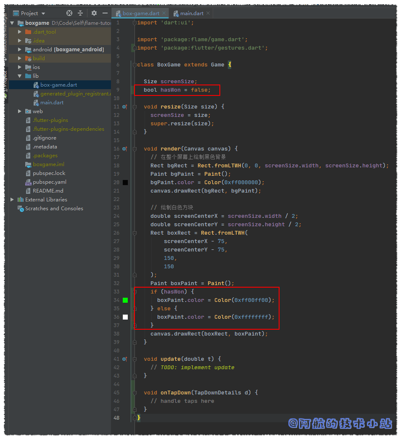Screen dimensions: 401x439
Task: Select the box-game.dart editor tab
Action: 141,13
